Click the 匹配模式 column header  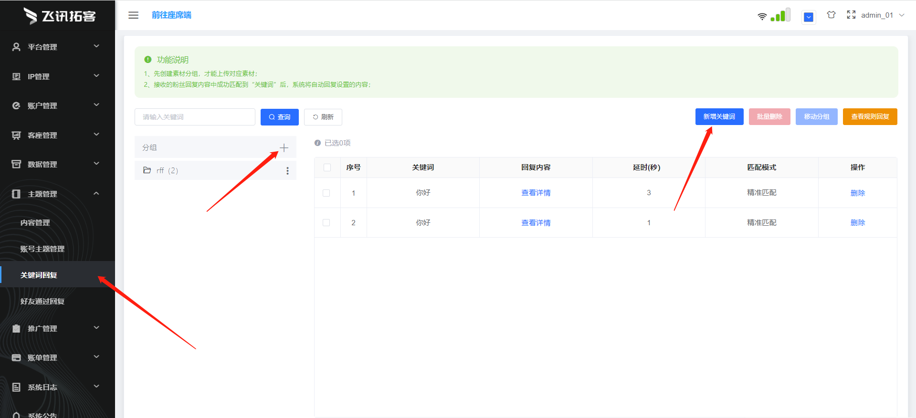click(x=762, y=167)
